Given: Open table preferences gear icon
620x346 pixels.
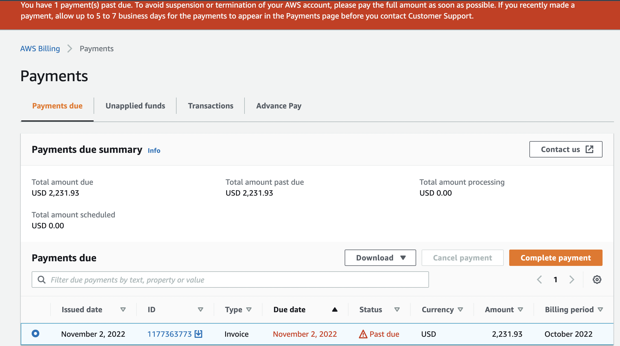Looking at the screenshot, I should coord(597,280).
